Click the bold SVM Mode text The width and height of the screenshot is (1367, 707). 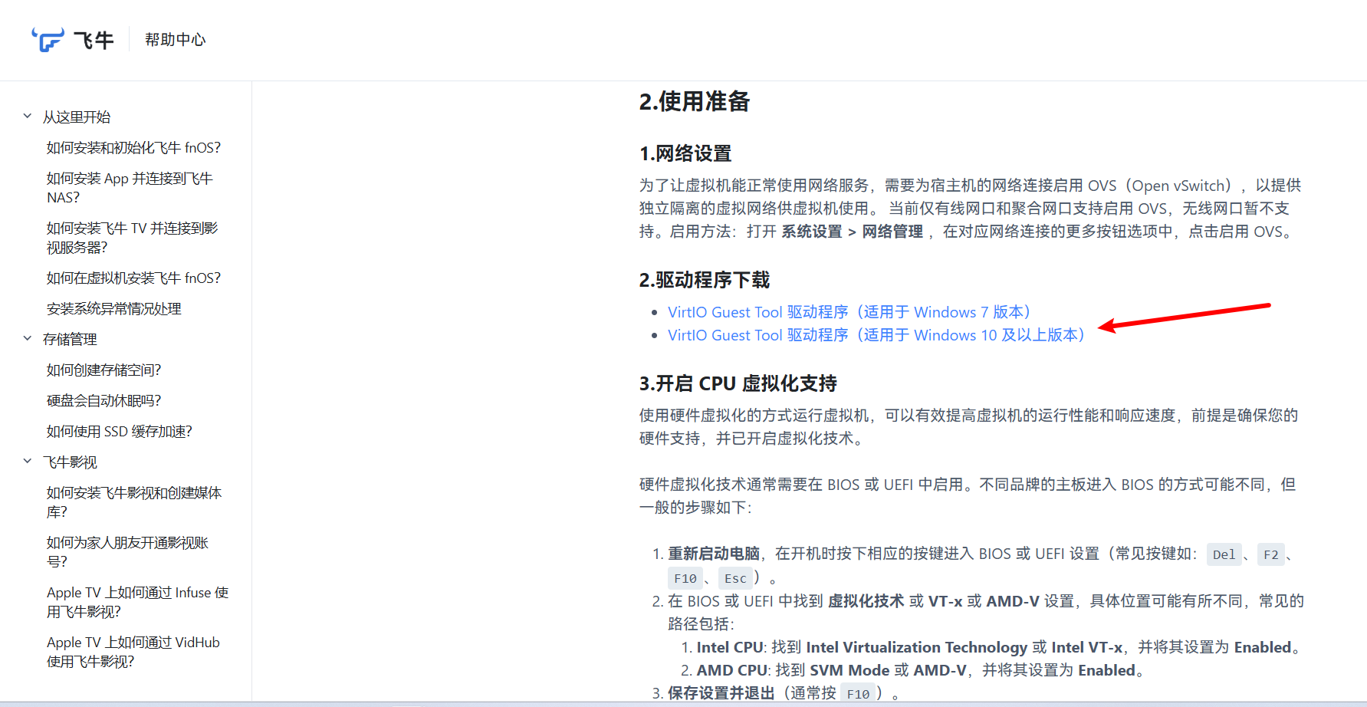[849, 670]
